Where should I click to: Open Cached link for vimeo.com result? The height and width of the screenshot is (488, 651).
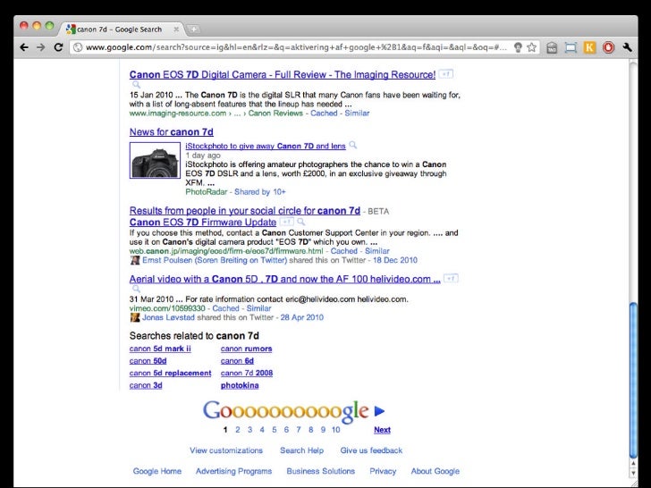tap(225, 308)
